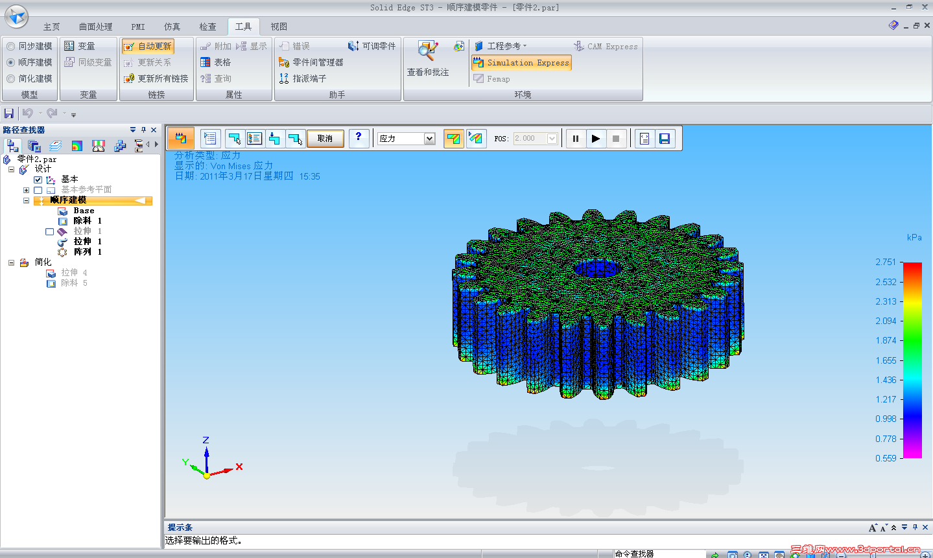Viewport: 933px width, 558px height.
Task: Show more PathFinder tabs with right arrow
Action: tap(156, 145)
